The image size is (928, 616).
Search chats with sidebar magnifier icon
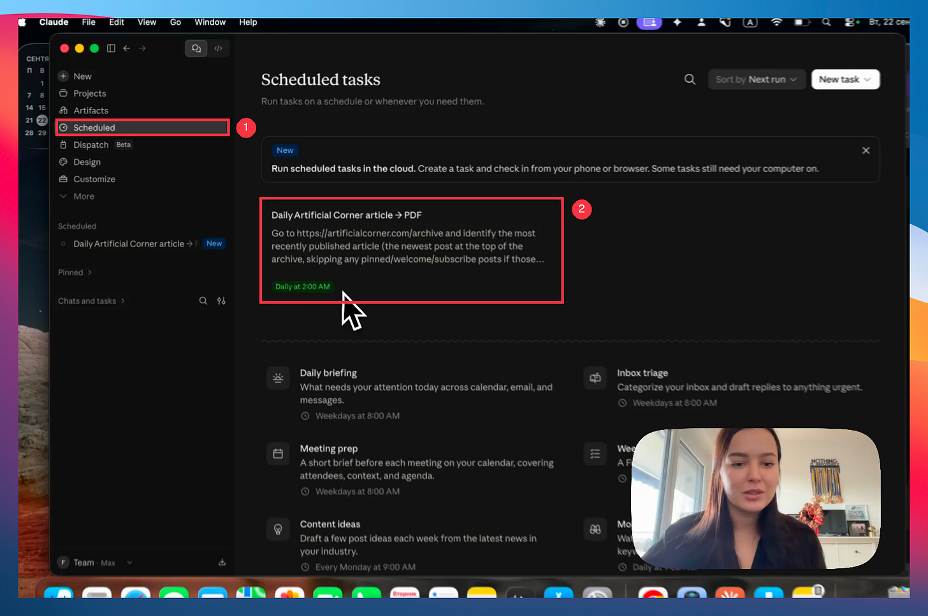click(203, 301)
